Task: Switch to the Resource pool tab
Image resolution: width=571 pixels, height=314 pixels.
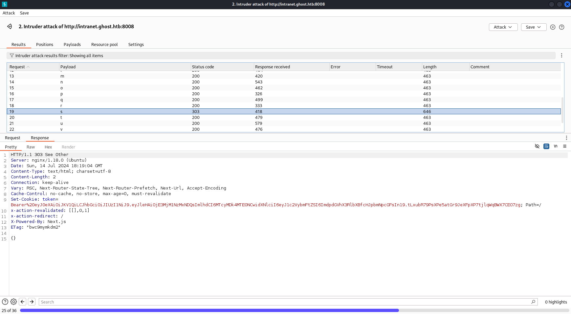Action: [x=104, y=45]
